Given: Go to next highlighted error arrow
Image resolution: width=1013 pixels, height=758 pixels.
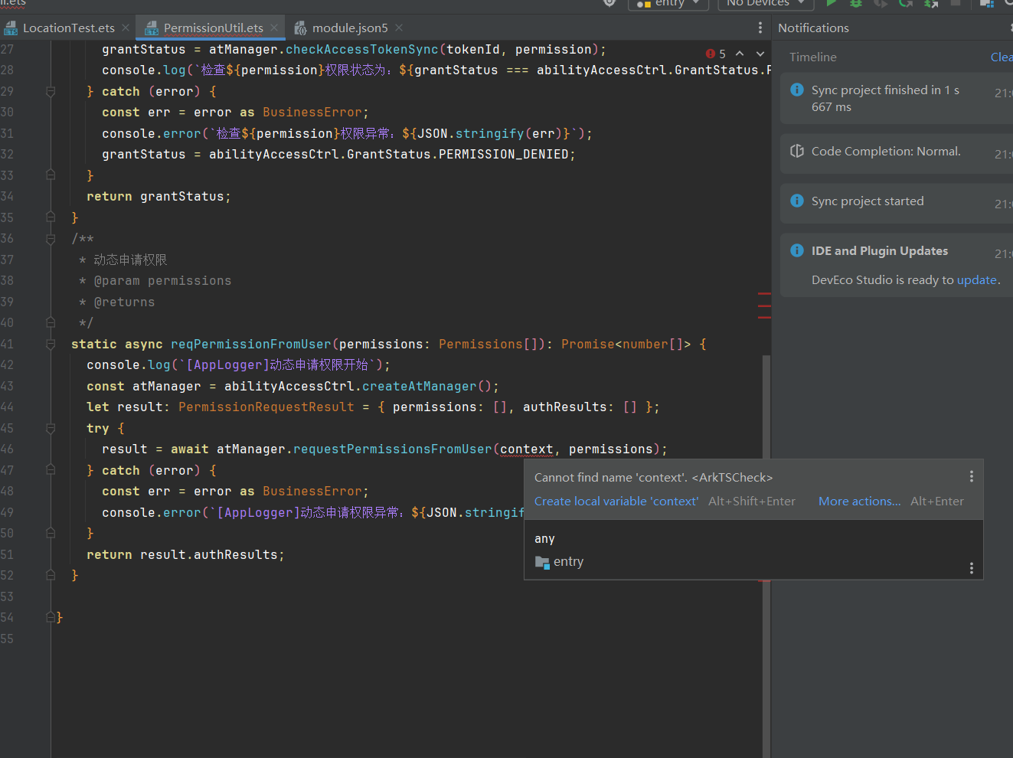Looking at the screenshot, I should point(760,54).
